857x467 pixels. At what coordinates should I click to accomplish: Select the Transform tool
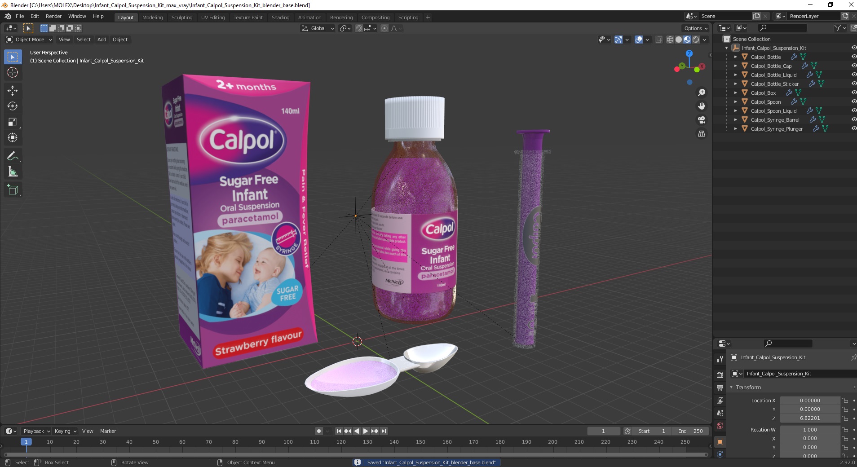click(x=13, y=137)
